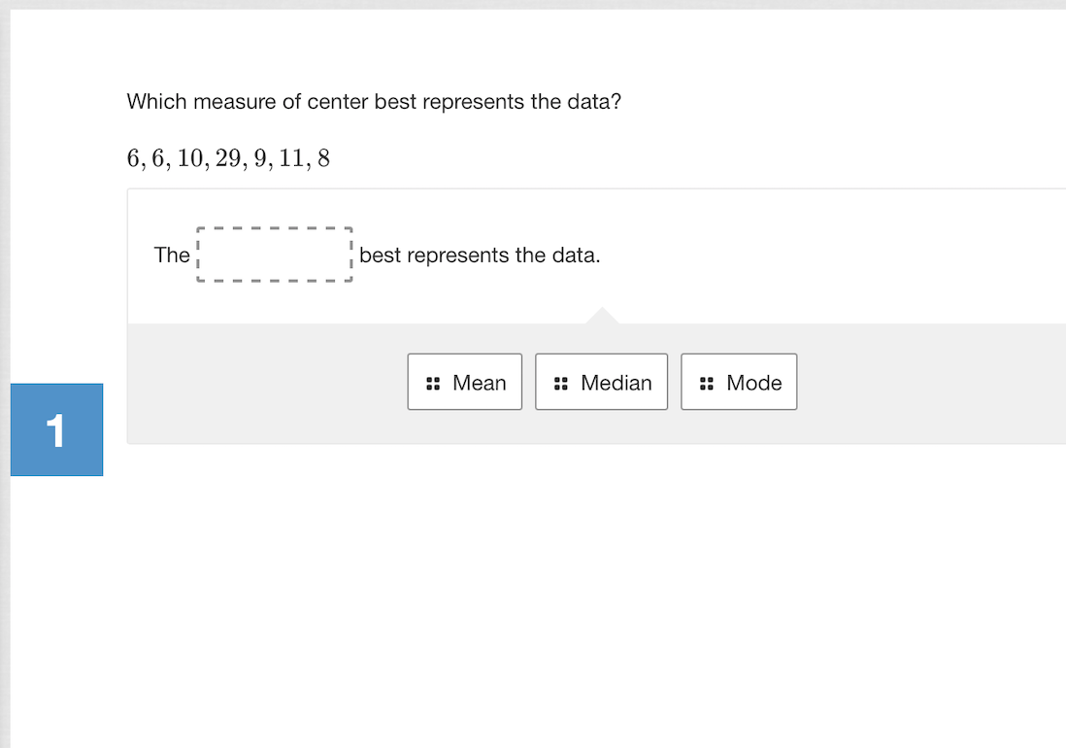Screen dimensions: 1066x748
Task: Select the Mean answer chip
Action: tap(465, 382)
